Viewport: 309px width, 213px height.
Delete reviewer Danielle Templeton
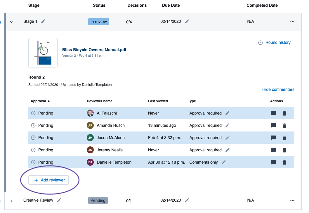(284, 162)
